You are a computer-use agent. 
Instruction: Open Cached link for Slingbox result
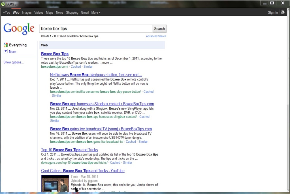click(144, 117)
